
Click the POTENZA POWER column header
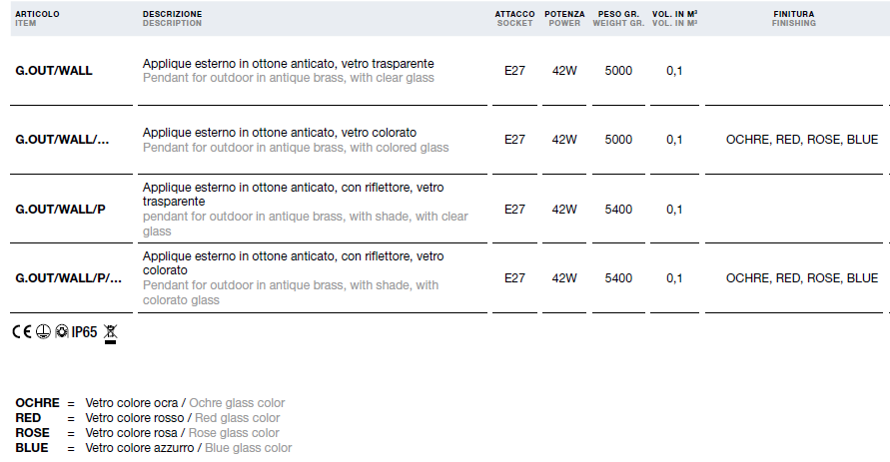(564, 18)
